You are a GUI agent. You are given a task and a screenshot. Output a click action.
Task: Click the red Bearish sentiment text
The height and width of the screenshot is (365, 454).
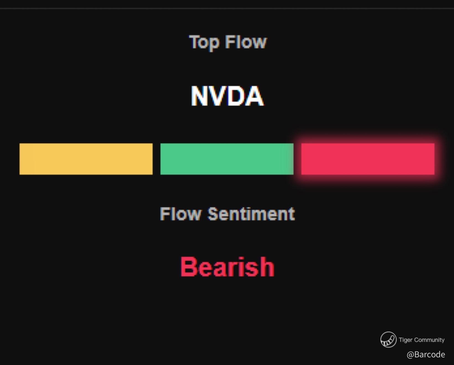click(227, 267)
